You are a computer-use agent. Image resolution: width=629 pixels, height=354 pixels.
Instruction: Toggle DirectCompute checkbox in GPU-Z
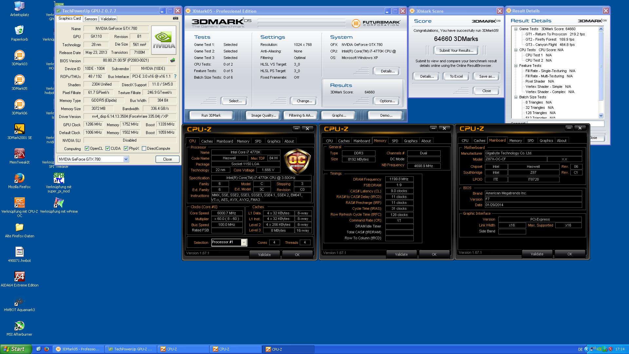144,148
